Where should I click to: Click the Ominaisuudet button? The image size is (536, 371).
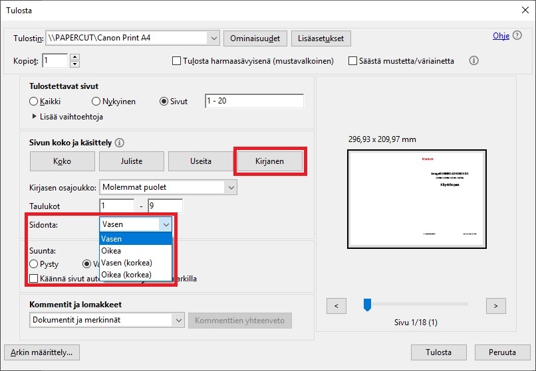pyautogui.click(x=255, y=38)
